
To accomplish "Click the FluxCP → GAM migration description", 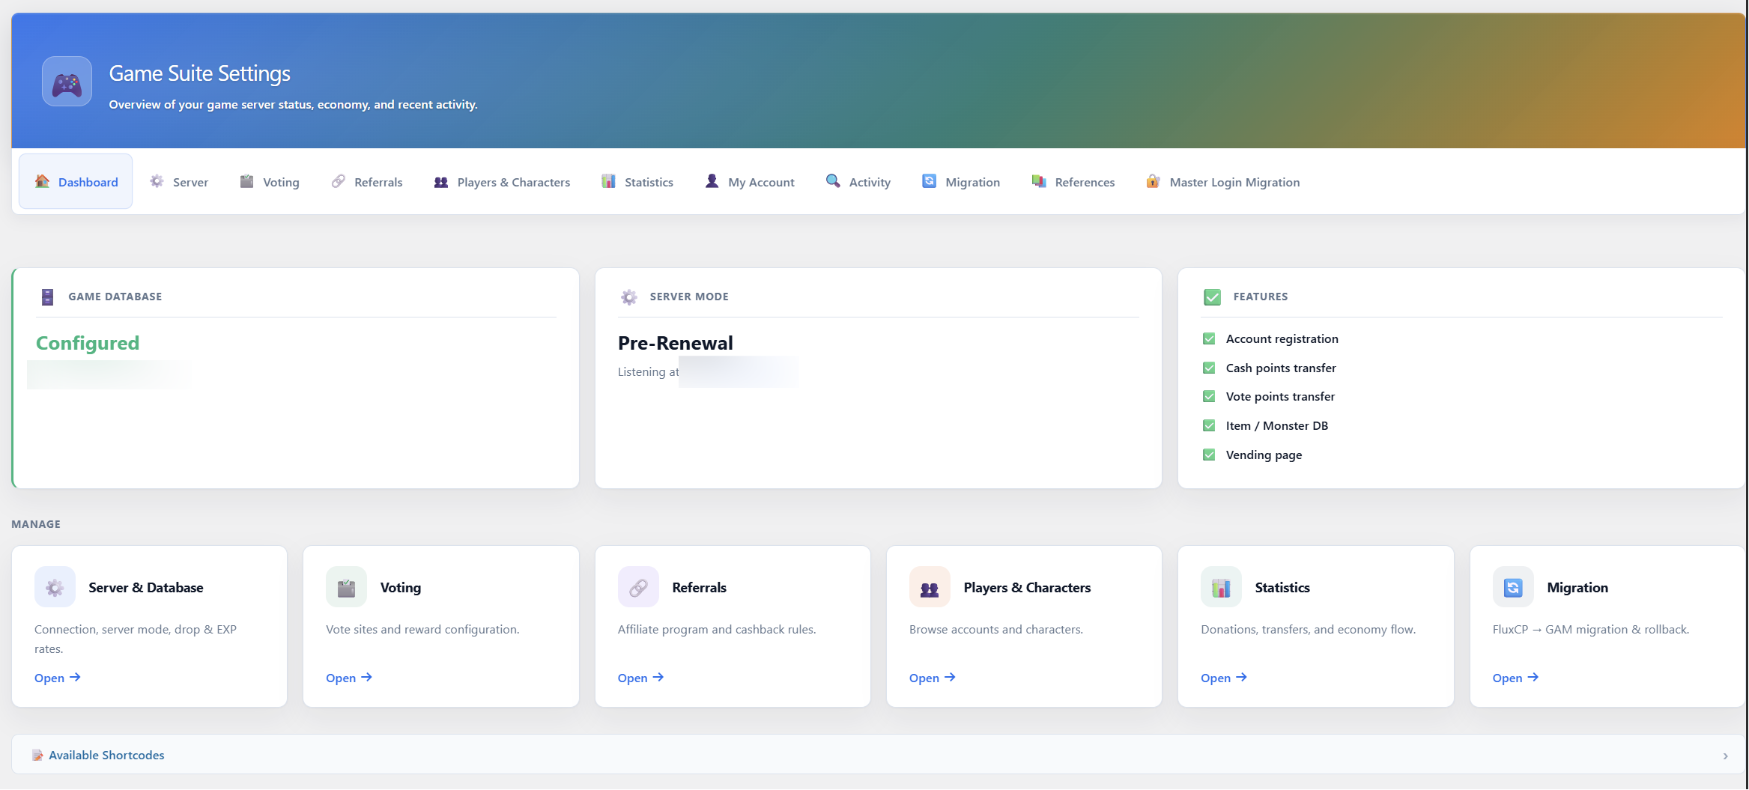I will pyautogui.click(x=1591, y=630).
